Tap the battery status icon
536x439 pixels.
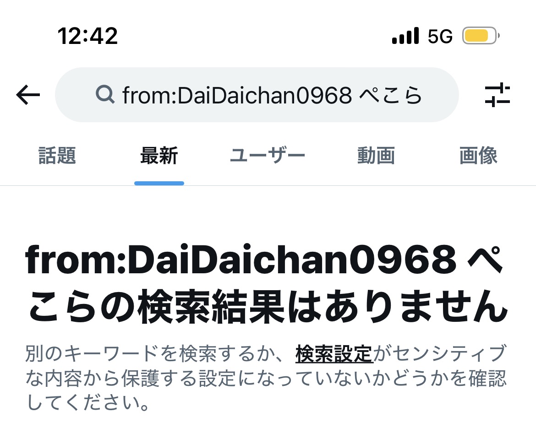pos(481,36)
